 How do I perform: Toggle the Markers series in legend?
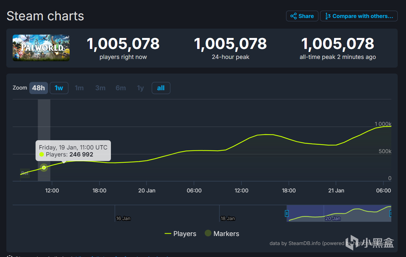click(222, 234)
